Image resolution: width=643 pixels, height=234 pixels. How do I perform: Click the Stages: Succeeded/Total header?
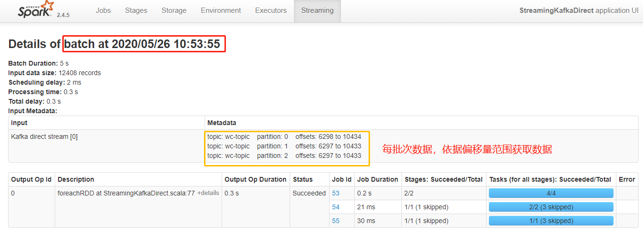coord(444,179)
